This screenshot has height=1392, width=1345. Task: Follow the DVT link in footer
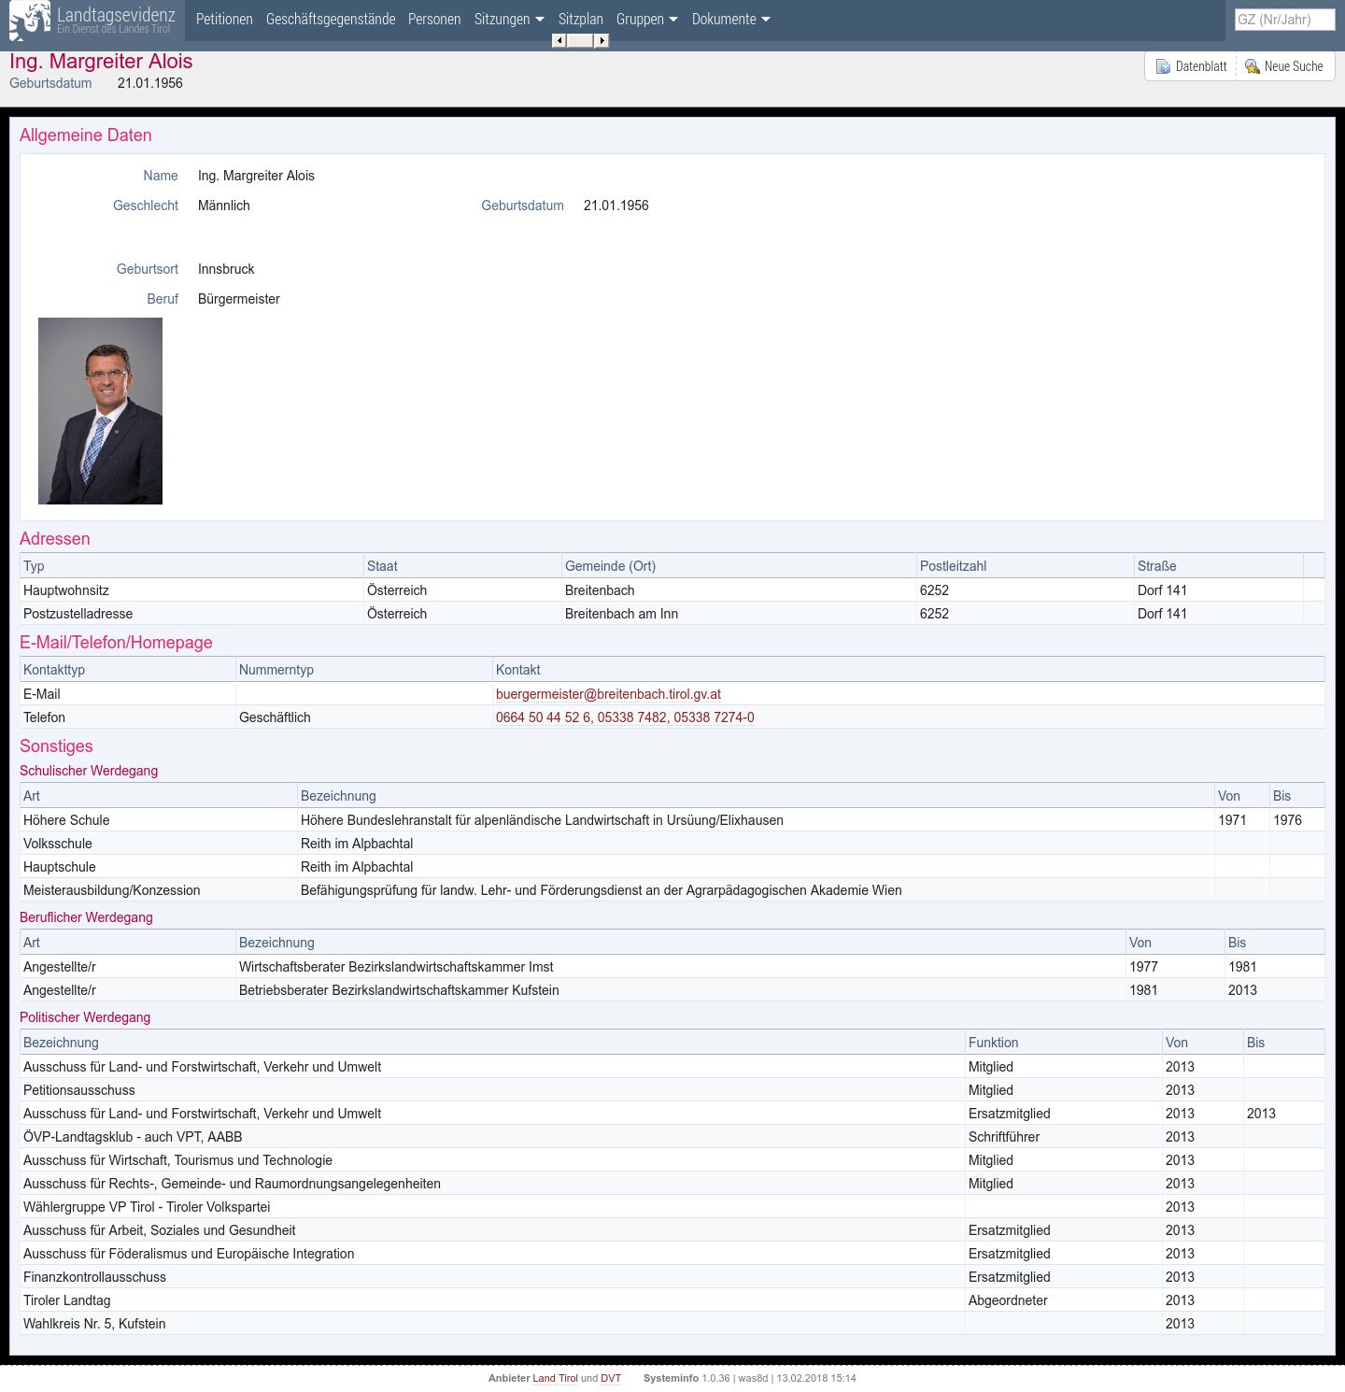click(611, 1378)
